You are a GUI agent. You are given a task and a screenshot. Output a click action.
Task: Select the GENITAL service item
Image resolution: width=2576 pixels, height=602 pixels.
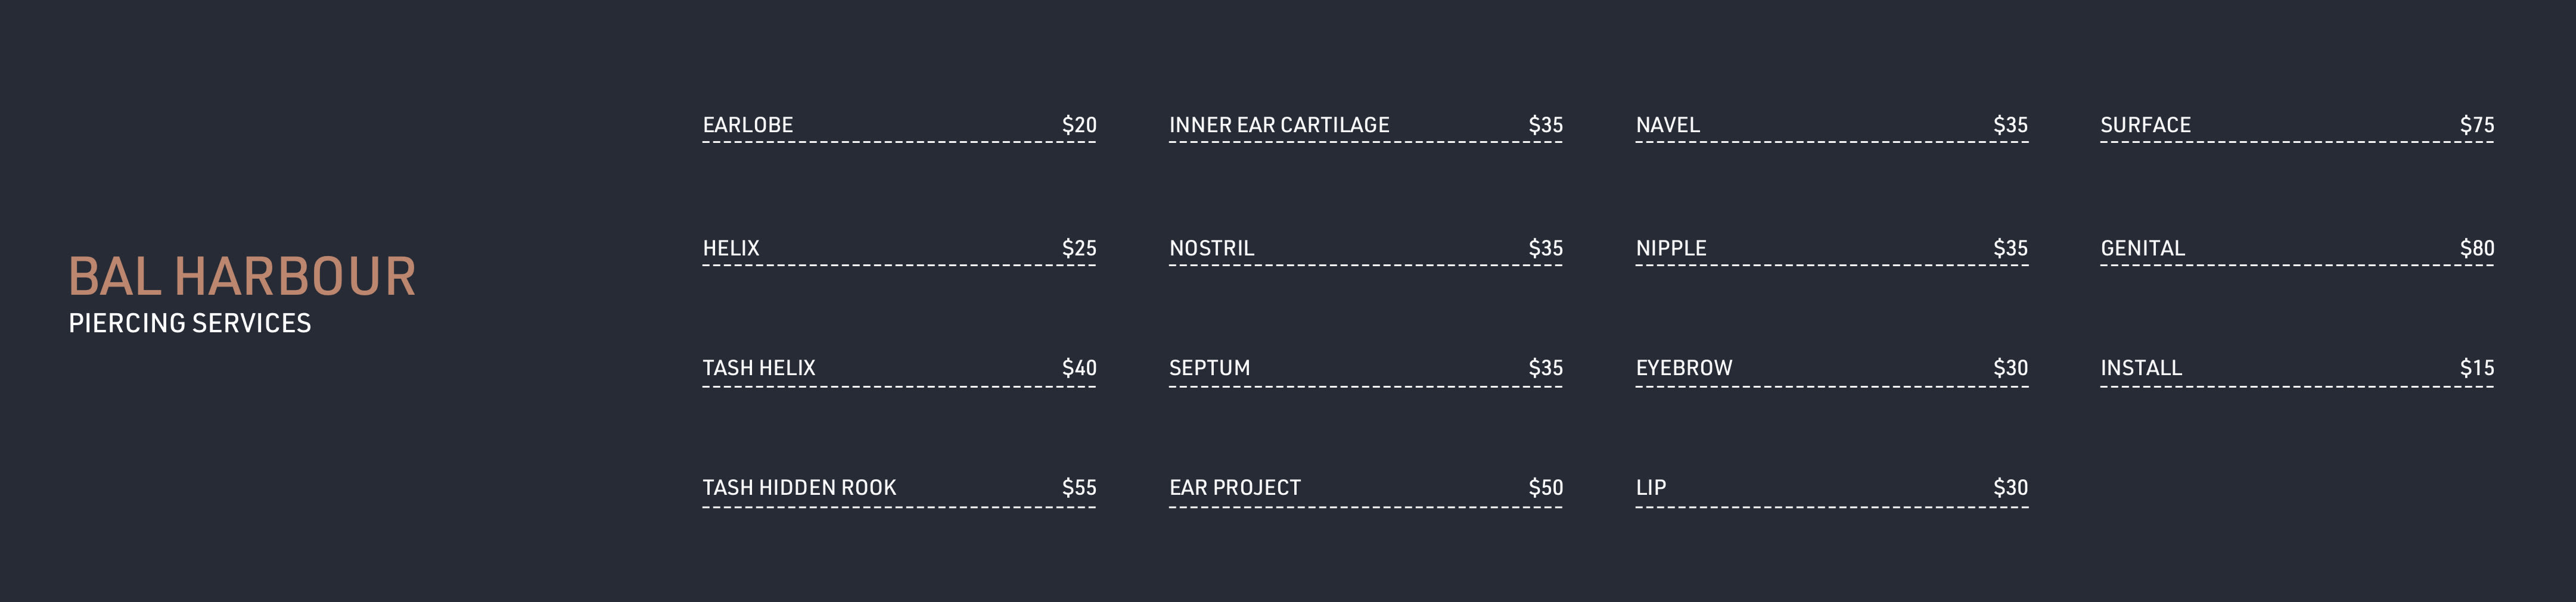(x=2142, y=248)
